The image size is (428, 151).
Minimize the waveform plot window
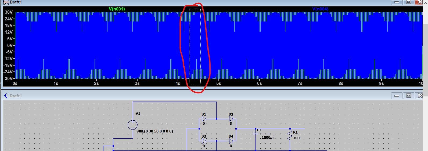click(x=397, y=2)
